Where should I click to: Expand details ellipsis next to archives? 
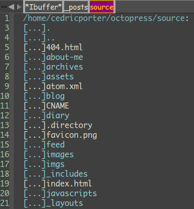click(x=35, y=67)
